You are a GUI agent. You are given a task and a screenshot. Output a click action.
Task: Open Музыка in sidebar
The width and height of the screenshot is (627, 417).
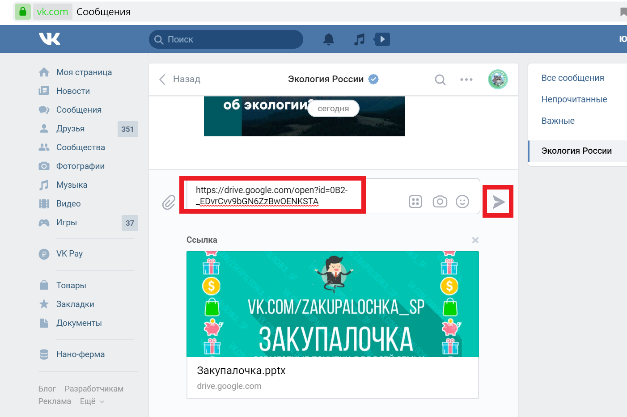pos(72,185)
